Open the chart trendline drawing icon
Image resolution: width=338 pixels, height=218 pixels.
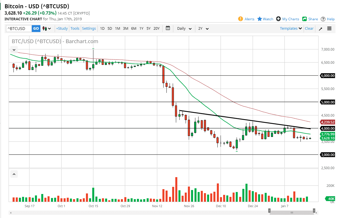coord(321,28)
